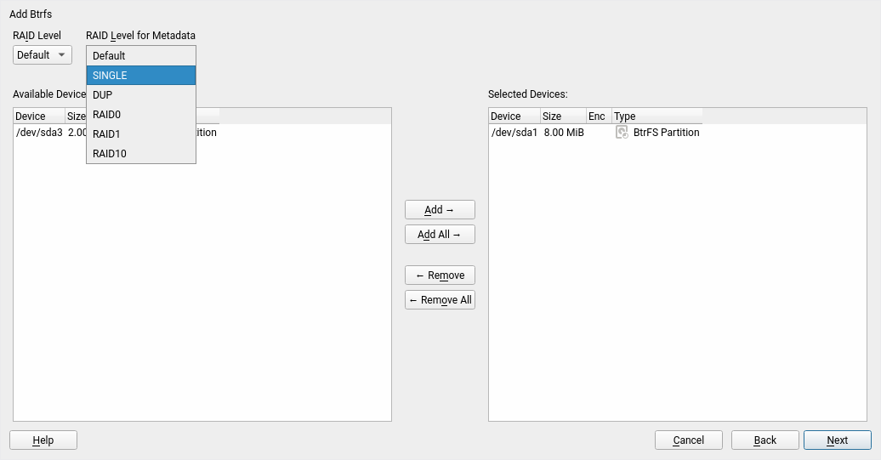881x460 pixels.
Task: Sort Selected Devices by Size column
Action: click(562, 116)
